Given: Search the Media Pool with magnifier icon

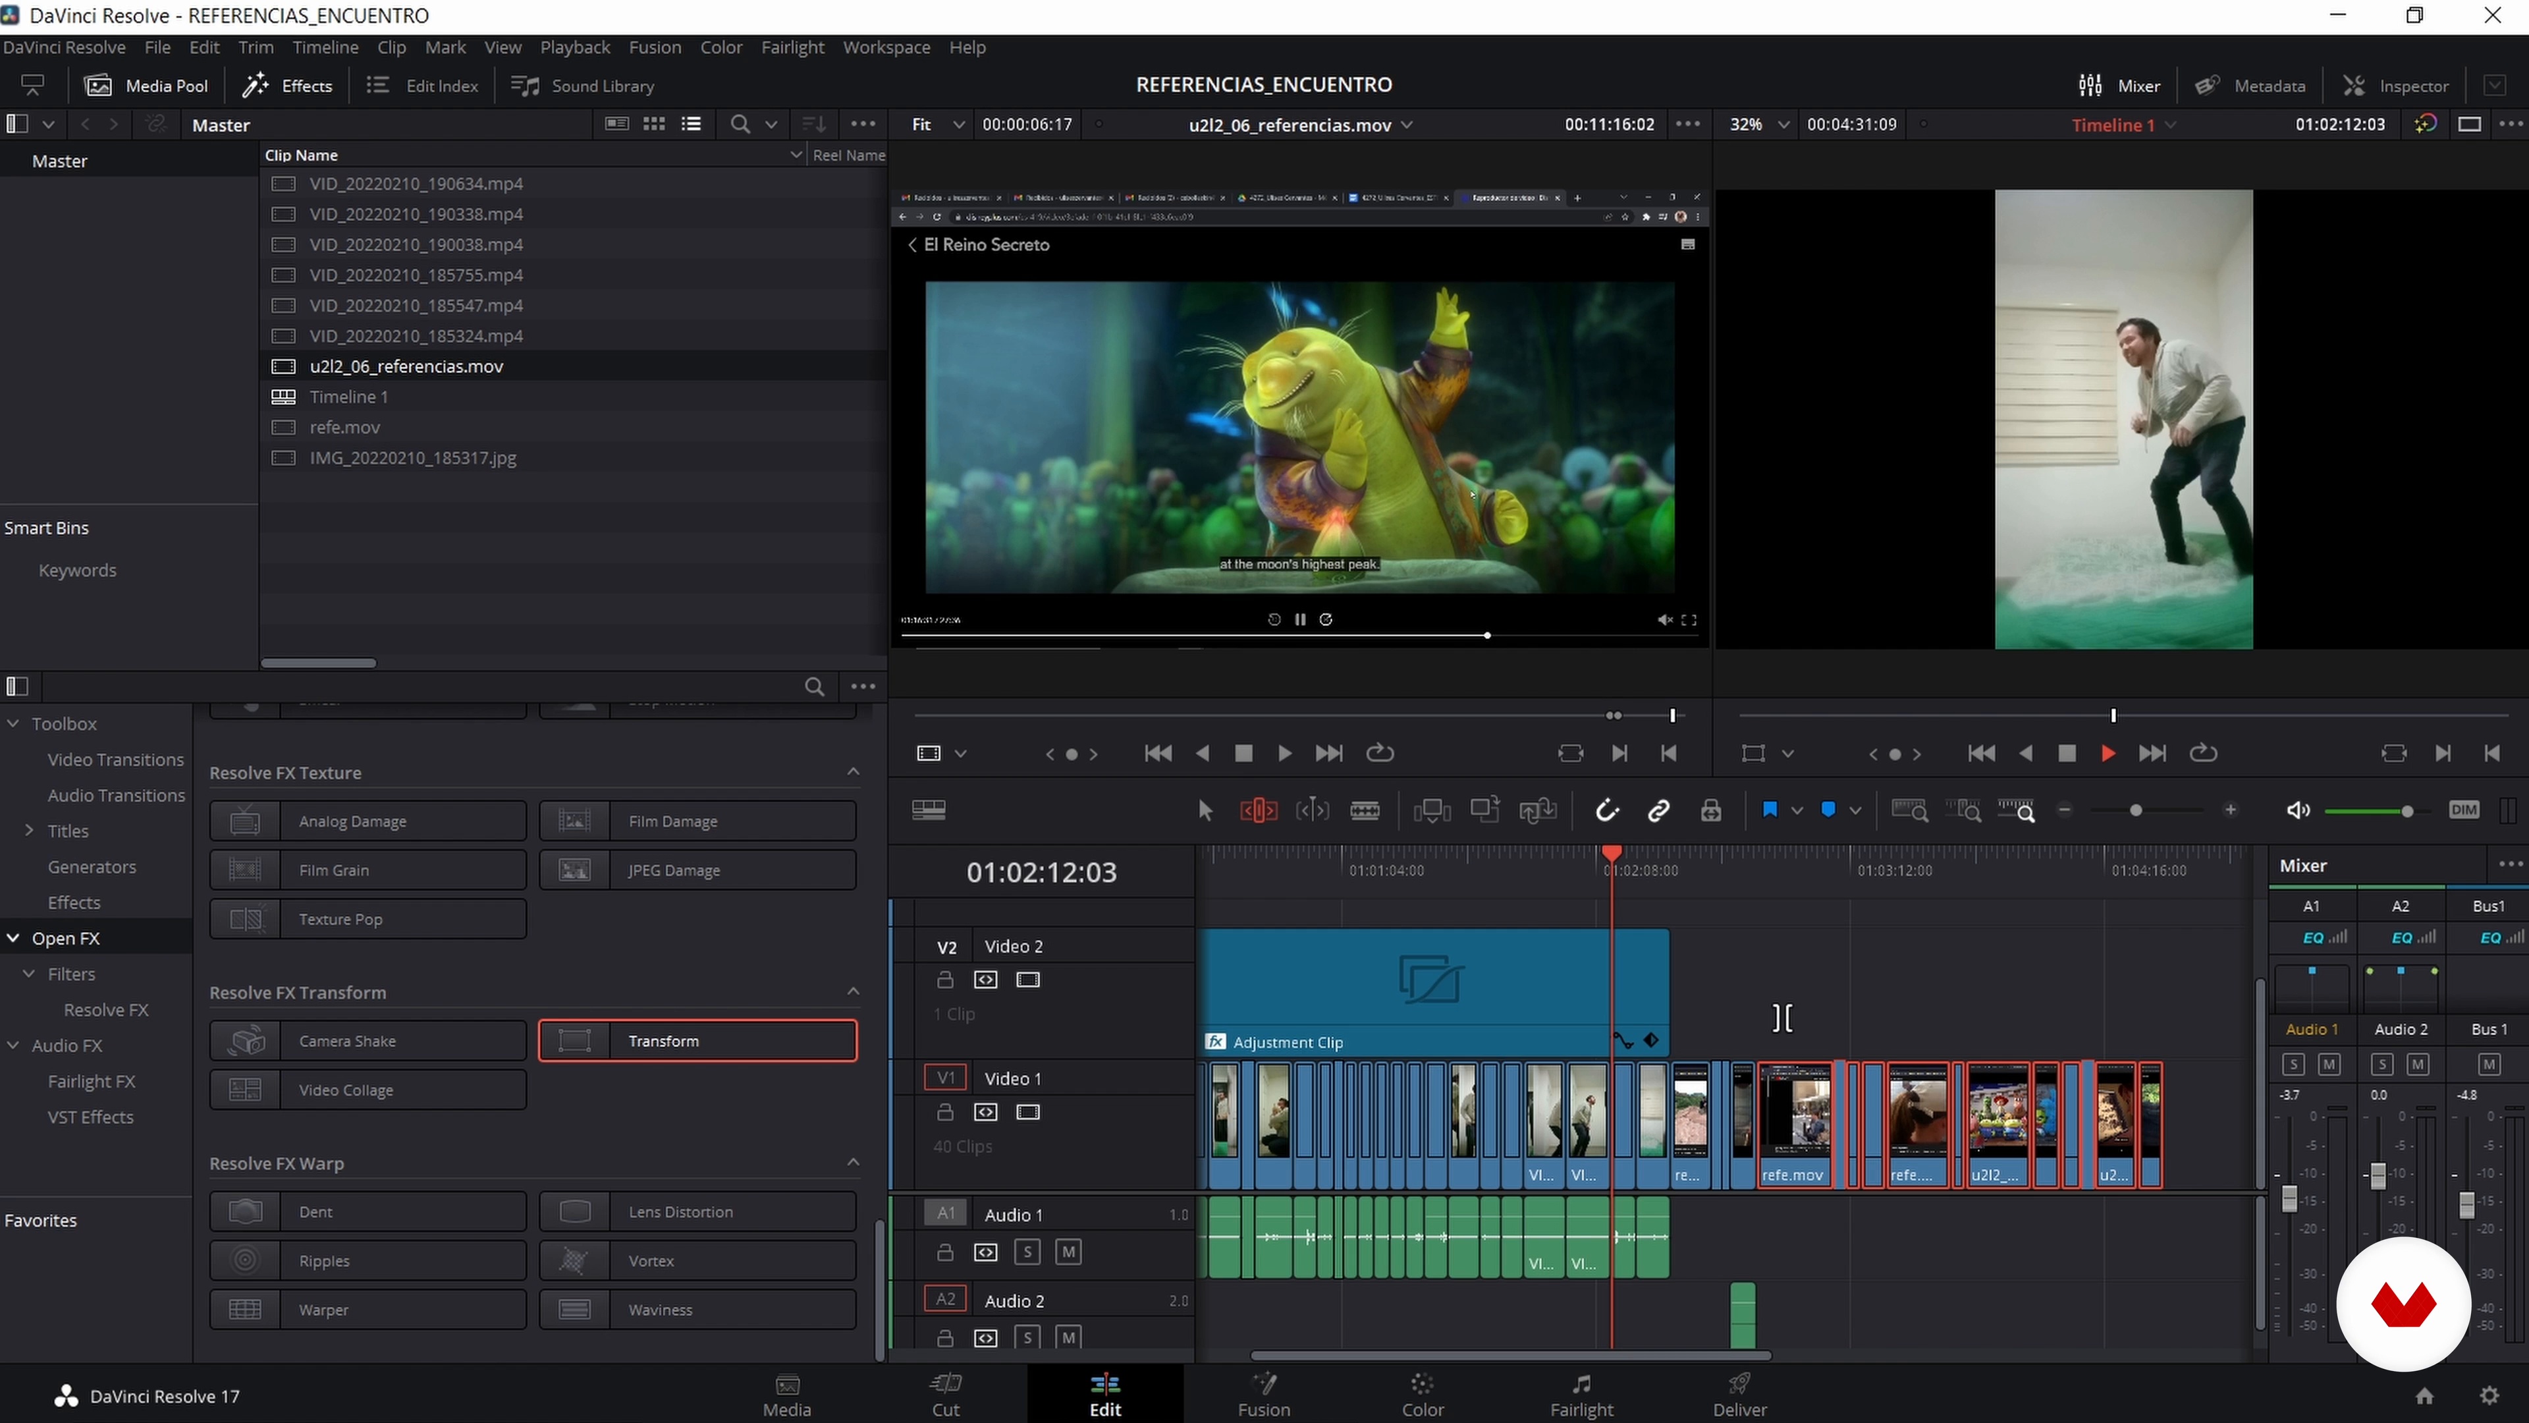Looking at the screenshot, I should (x=740, y=125).
